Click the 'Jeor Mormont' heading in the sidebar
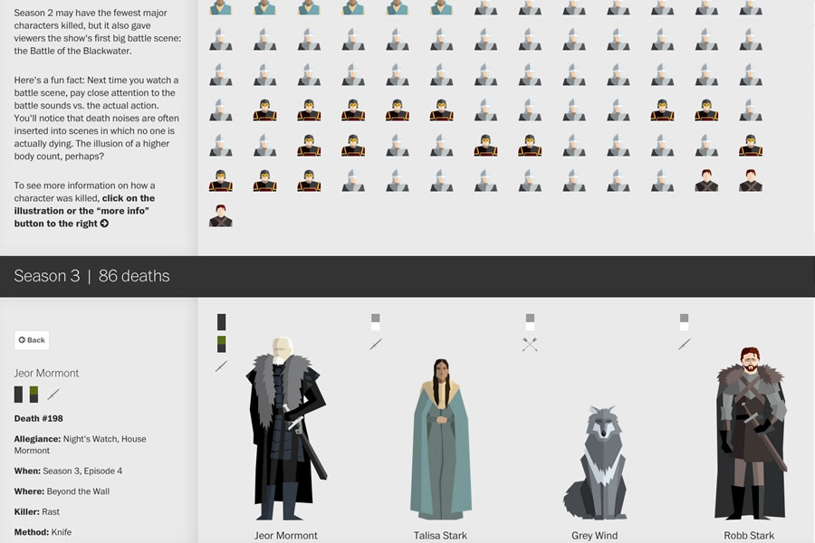Image resolution: width=815 pixels, height=543 pixels. point(46,373)
